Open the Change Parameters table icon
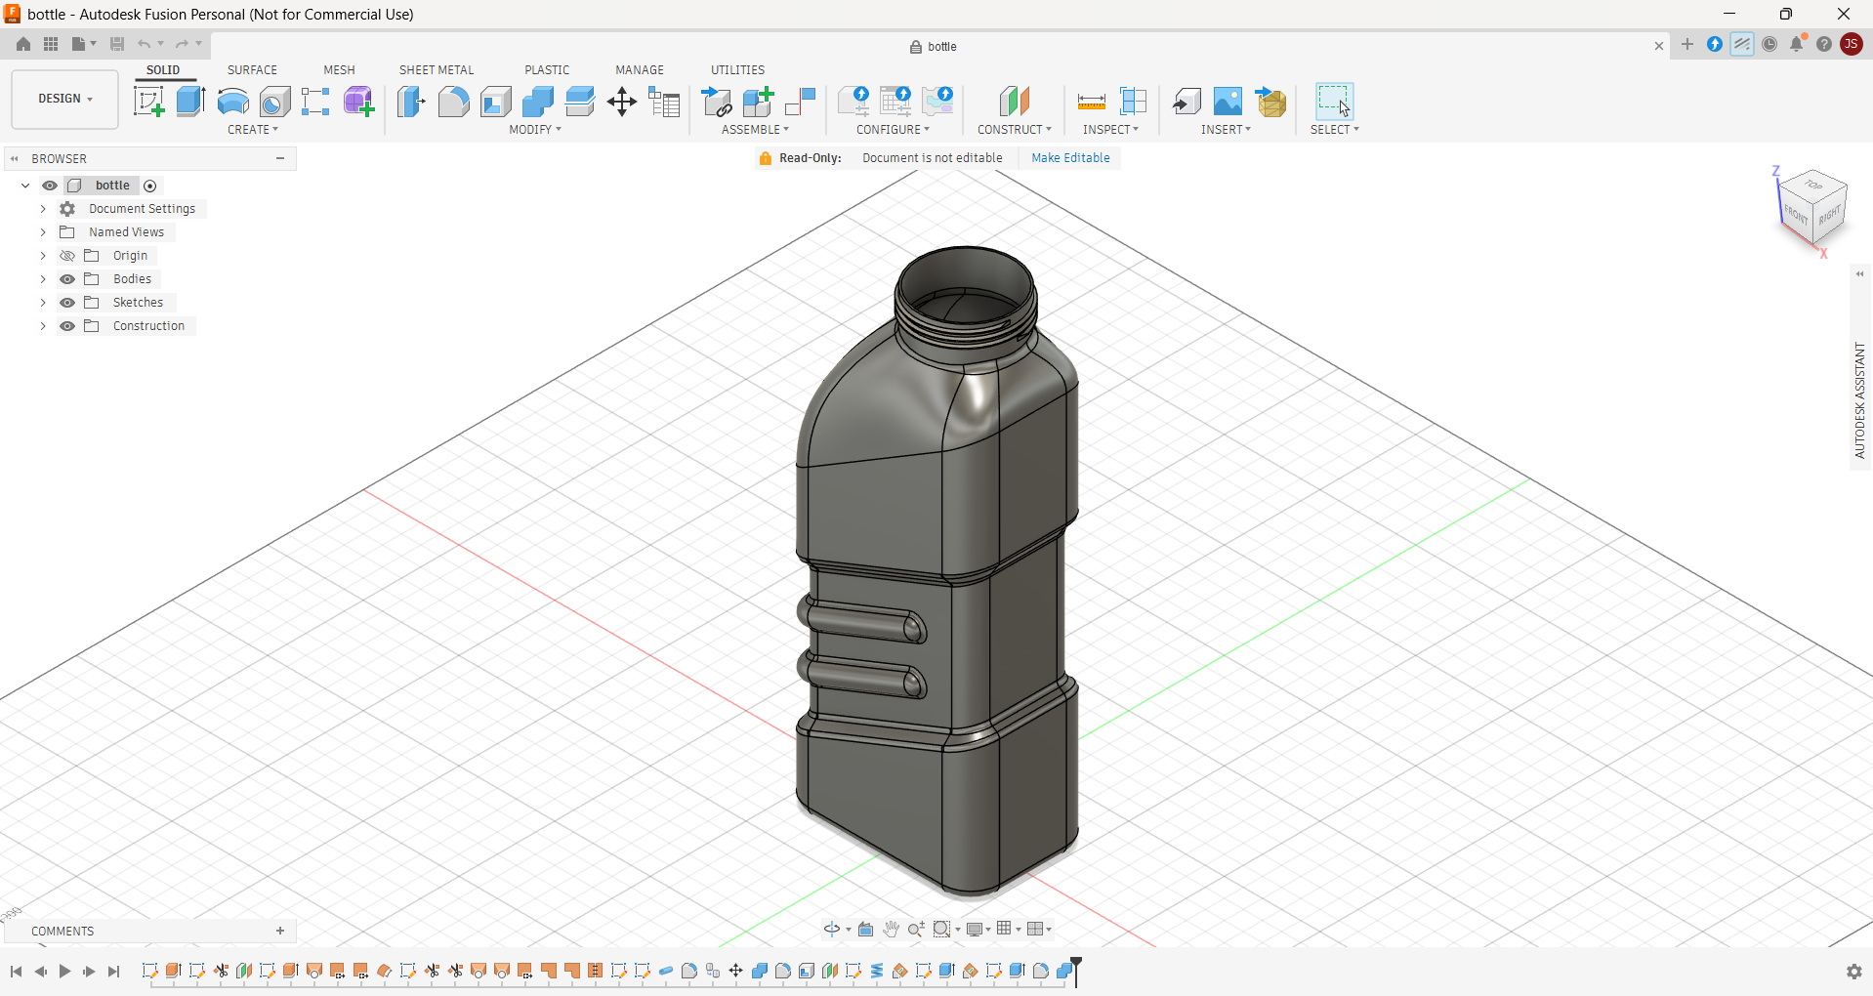The height and width of the screenshot is (996, 1873). [664, 102]
